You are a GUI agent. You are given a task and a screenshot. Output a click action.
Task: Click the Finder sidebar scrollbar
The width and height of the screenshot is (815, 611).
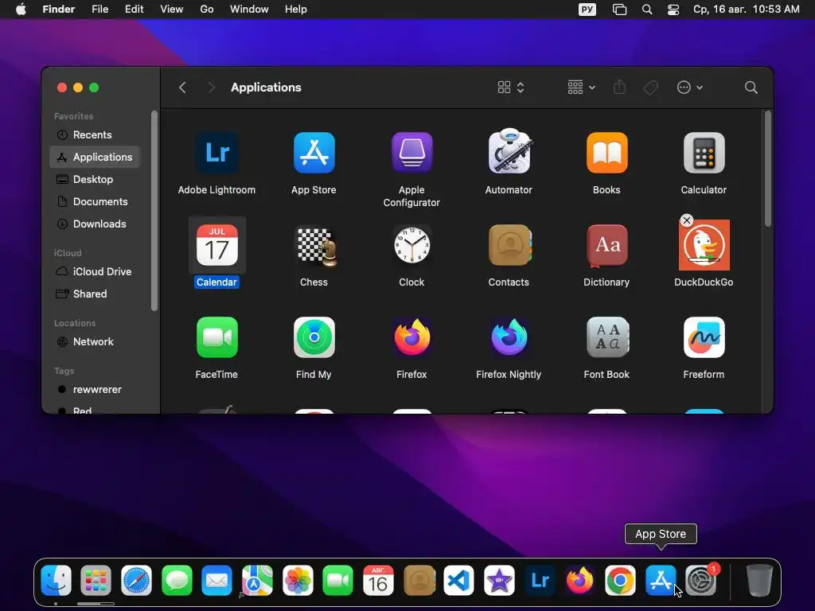click(154, 210)
